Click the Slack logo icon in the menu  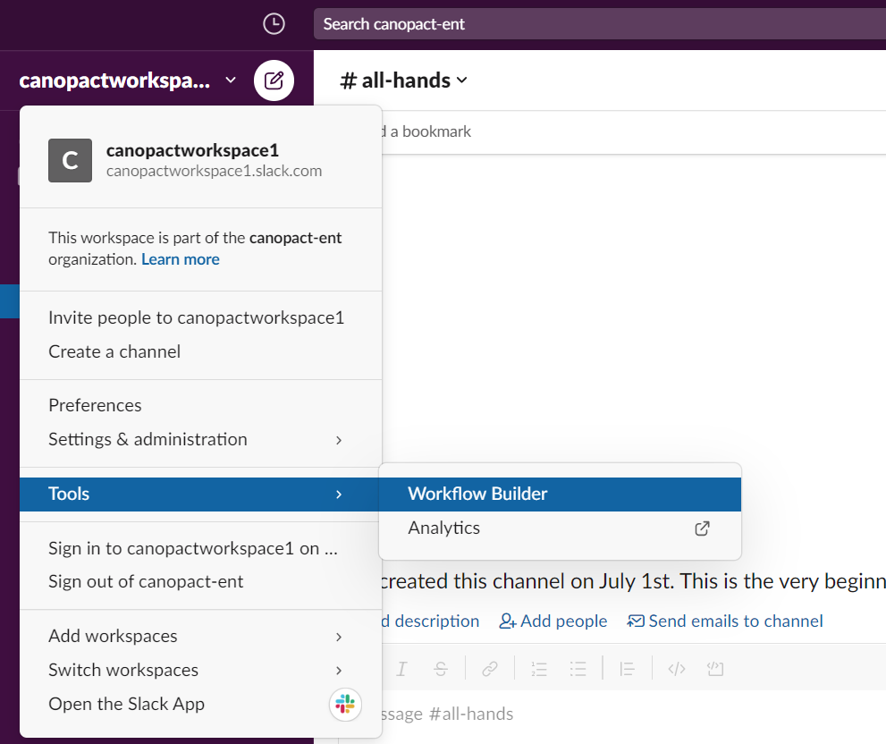pyautogui.click(x=345, y=705)
